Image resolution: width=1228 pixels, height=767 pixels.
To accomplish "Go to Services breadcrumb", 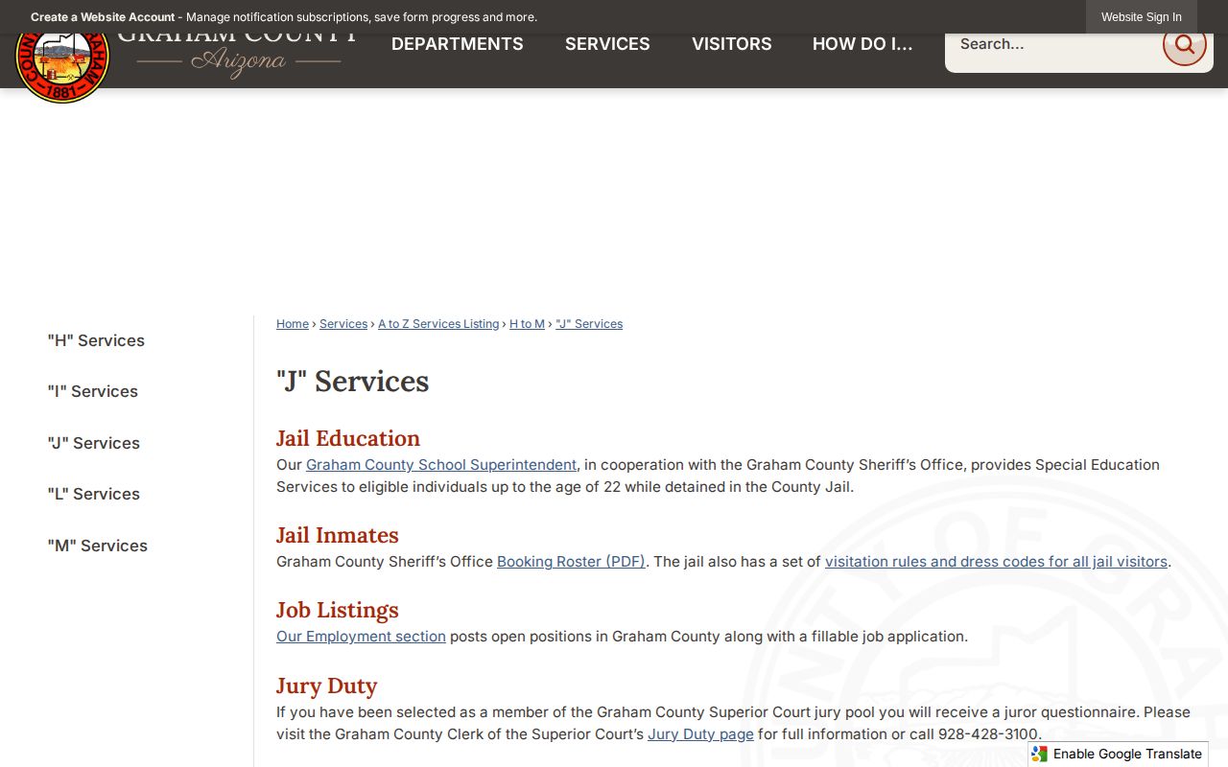I will (343, 324).
